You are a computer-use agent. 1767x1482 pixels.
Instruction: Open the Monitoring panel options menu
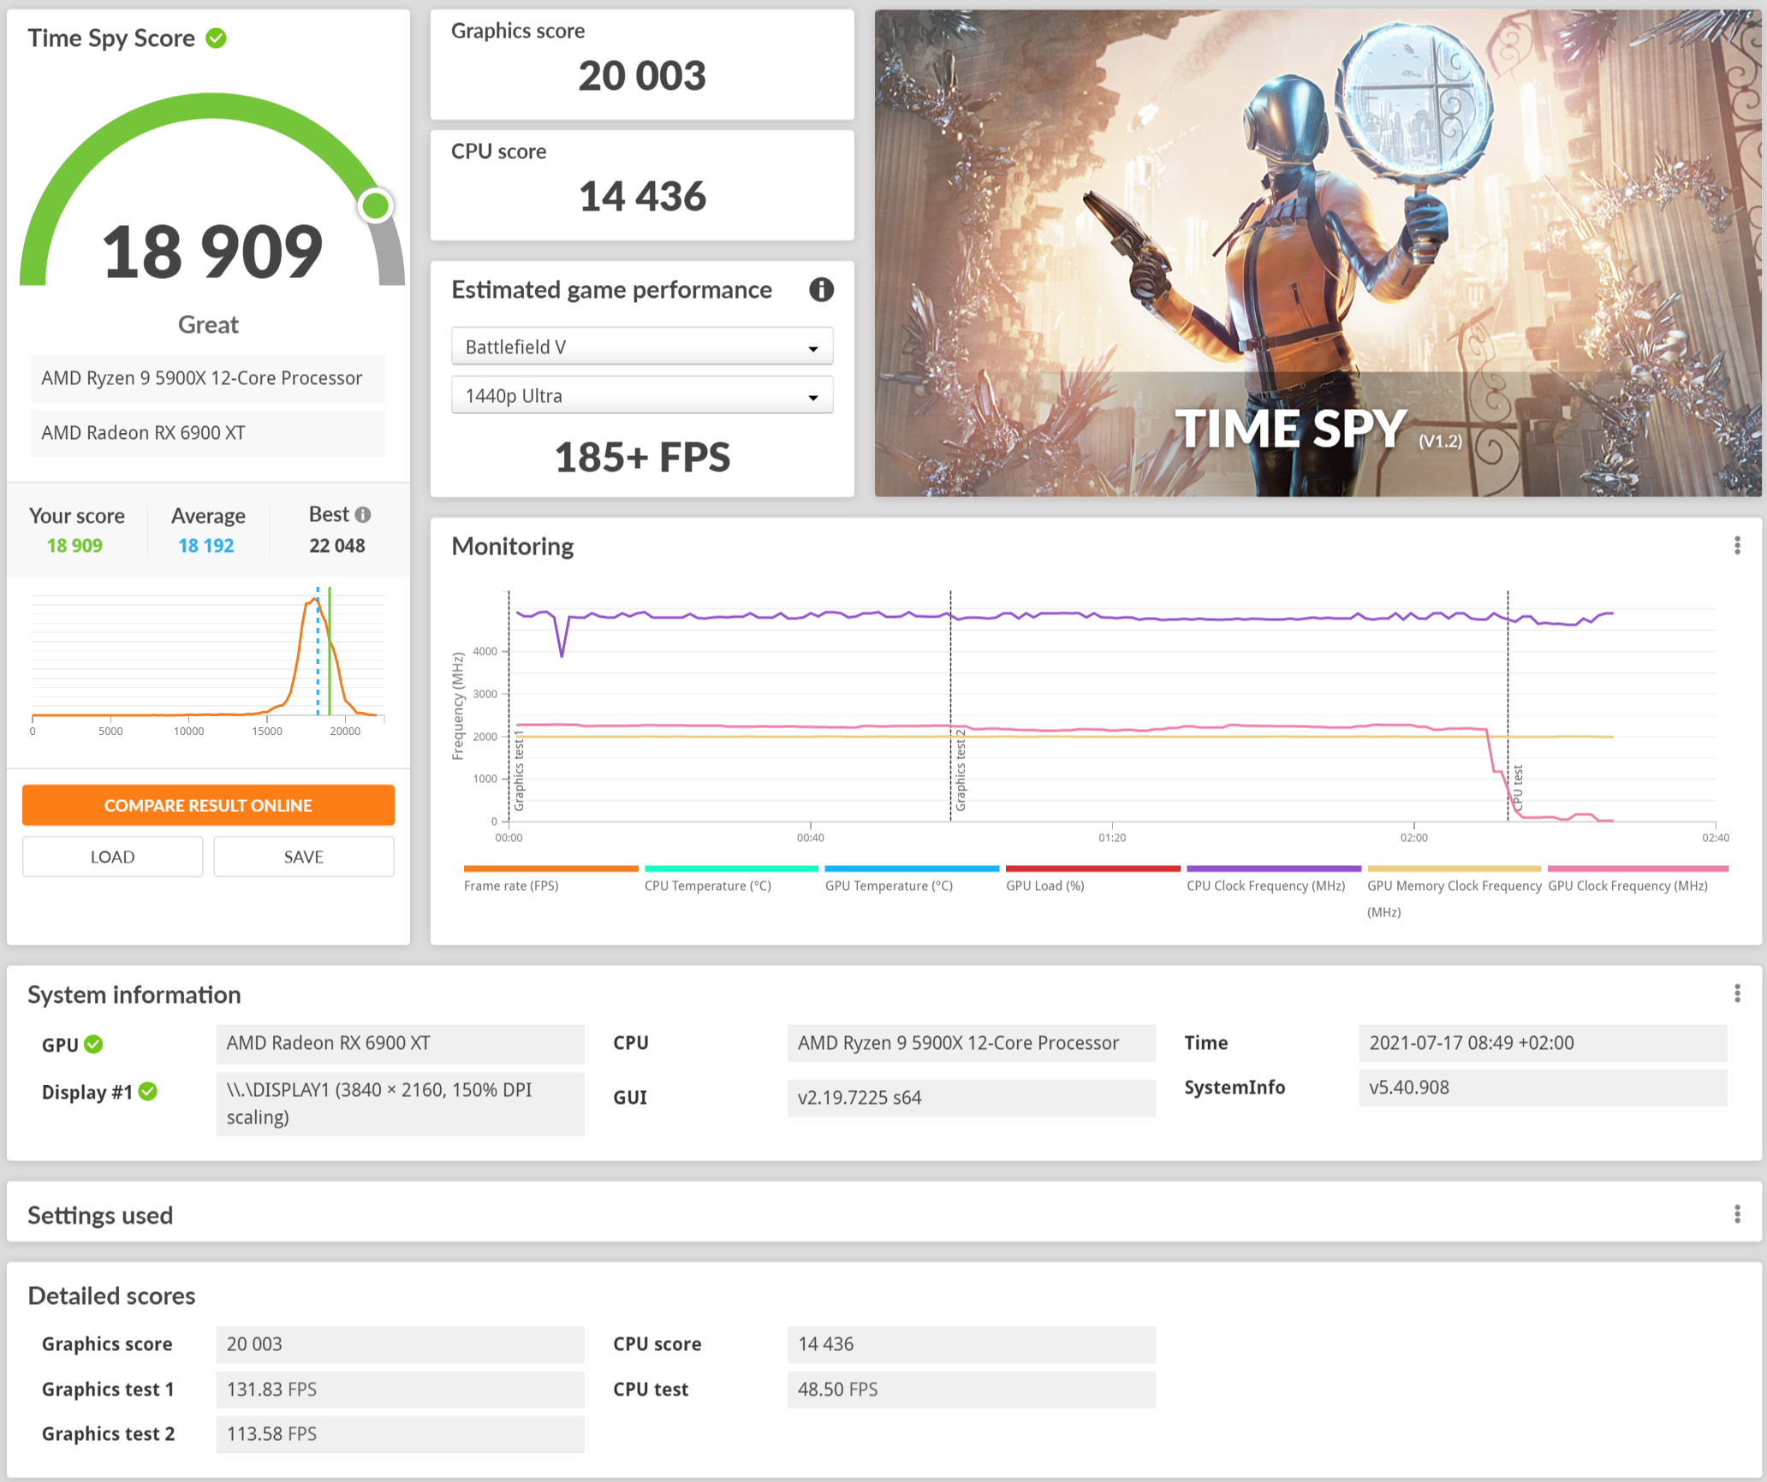tap(1738, 545)
